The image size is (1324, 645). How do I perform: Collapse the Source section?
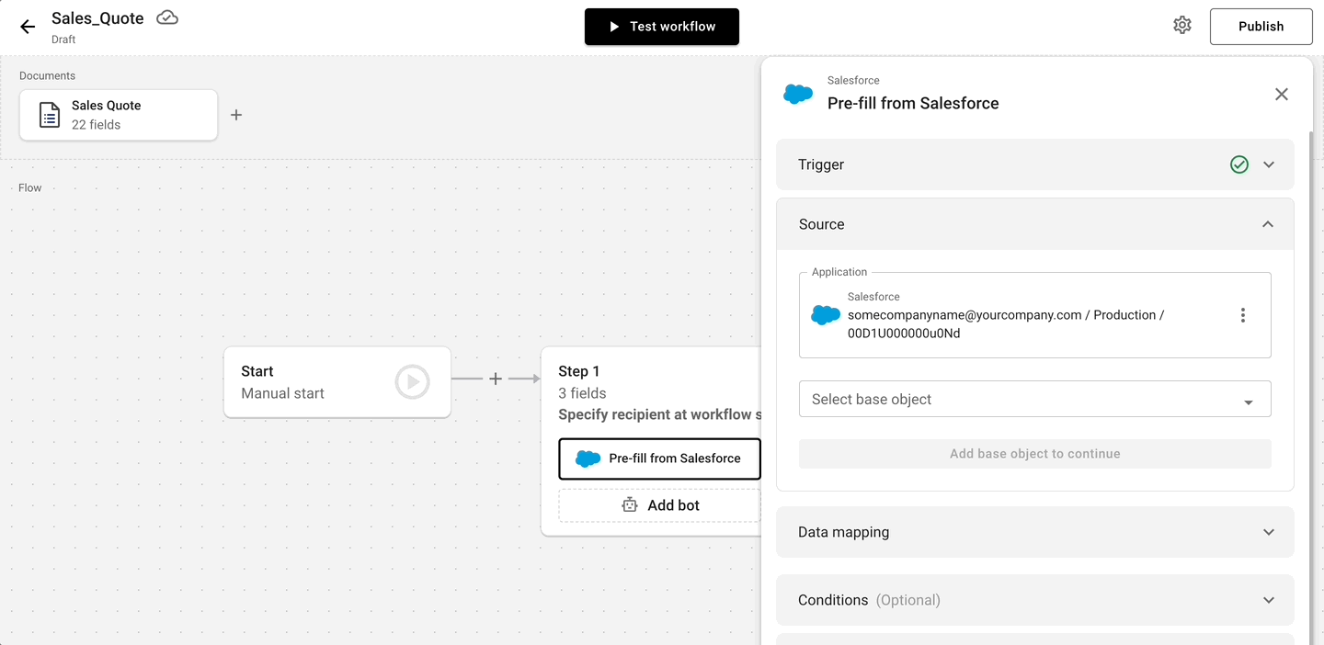(x=1268, y=223)
